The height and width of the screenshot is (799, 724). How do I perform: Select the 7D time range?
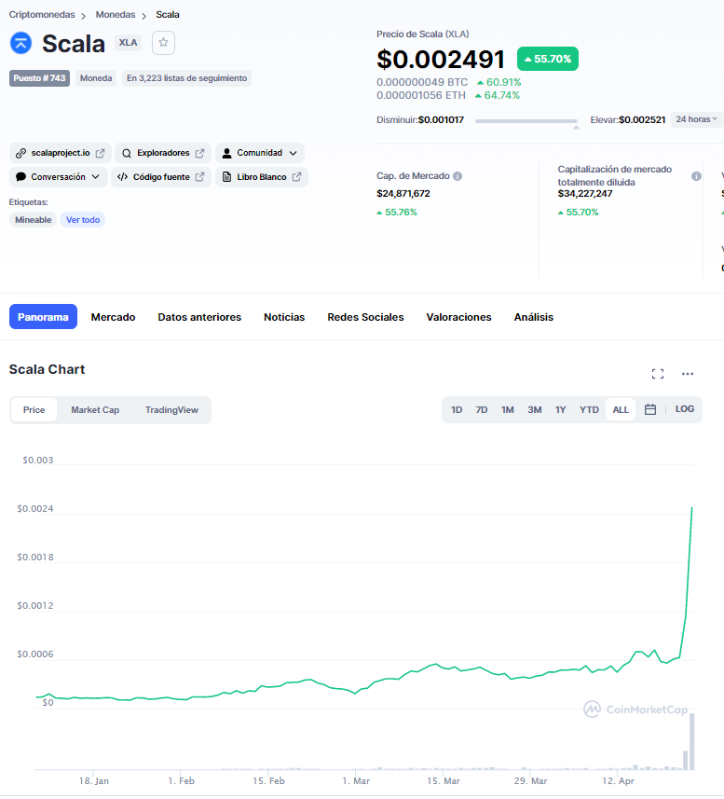[482, 409]
